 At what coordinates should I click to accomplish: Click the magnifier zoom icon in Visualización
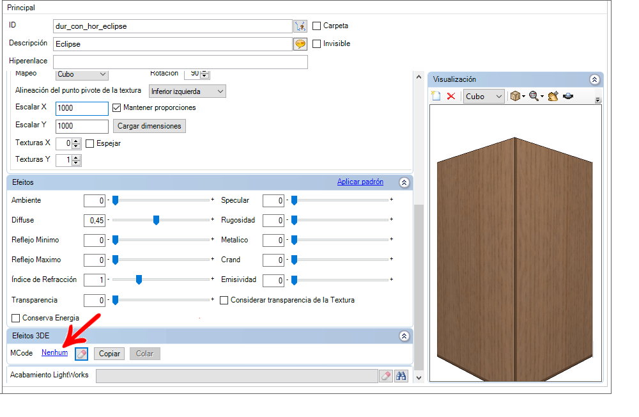coord(534,96)
